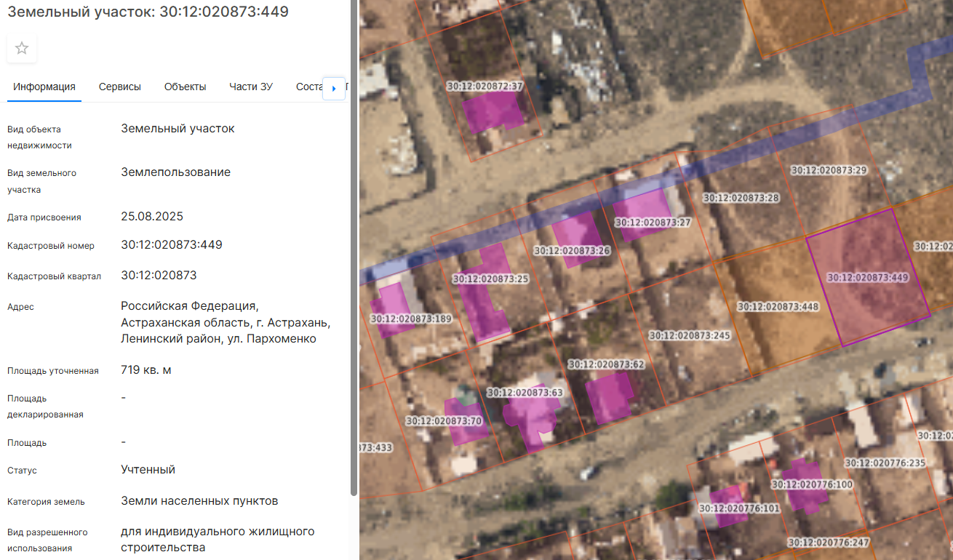Screen dimensions: 953x560
Task: Click the star favorite icon
Action: [22, 49]
